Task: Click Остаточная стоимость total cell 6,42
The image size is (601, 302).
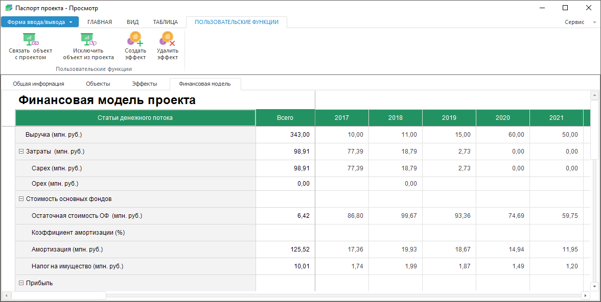Action: pyautogui.click(x=285, y=216)
